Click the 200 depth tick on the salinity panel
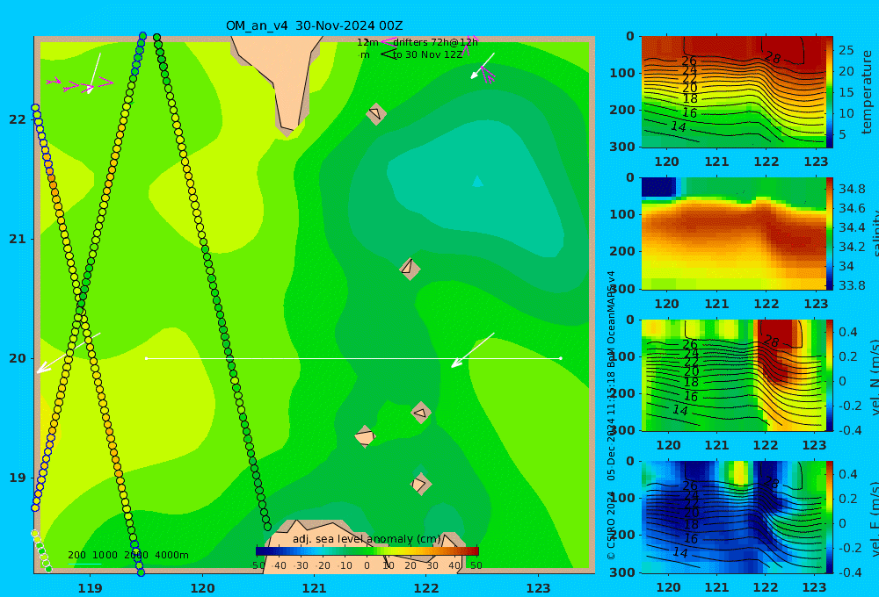The height and width of the screenshot is (597, 879). coord(622,251)
